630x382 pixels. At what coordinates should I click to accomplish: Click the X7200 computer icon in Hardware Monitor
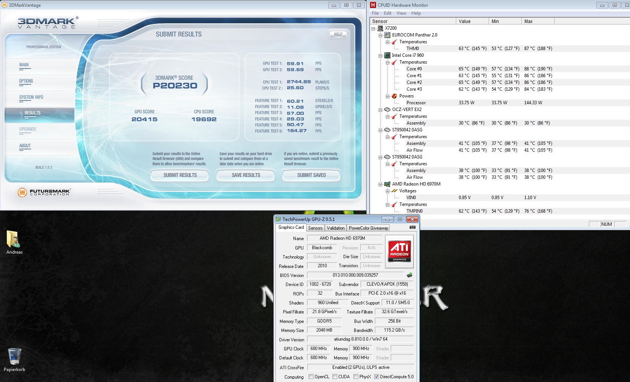[381, 28]
